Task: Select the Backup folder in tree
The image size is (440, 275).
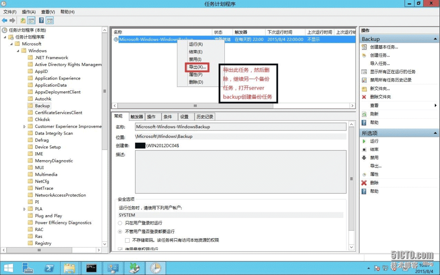Action: point(42,106)
